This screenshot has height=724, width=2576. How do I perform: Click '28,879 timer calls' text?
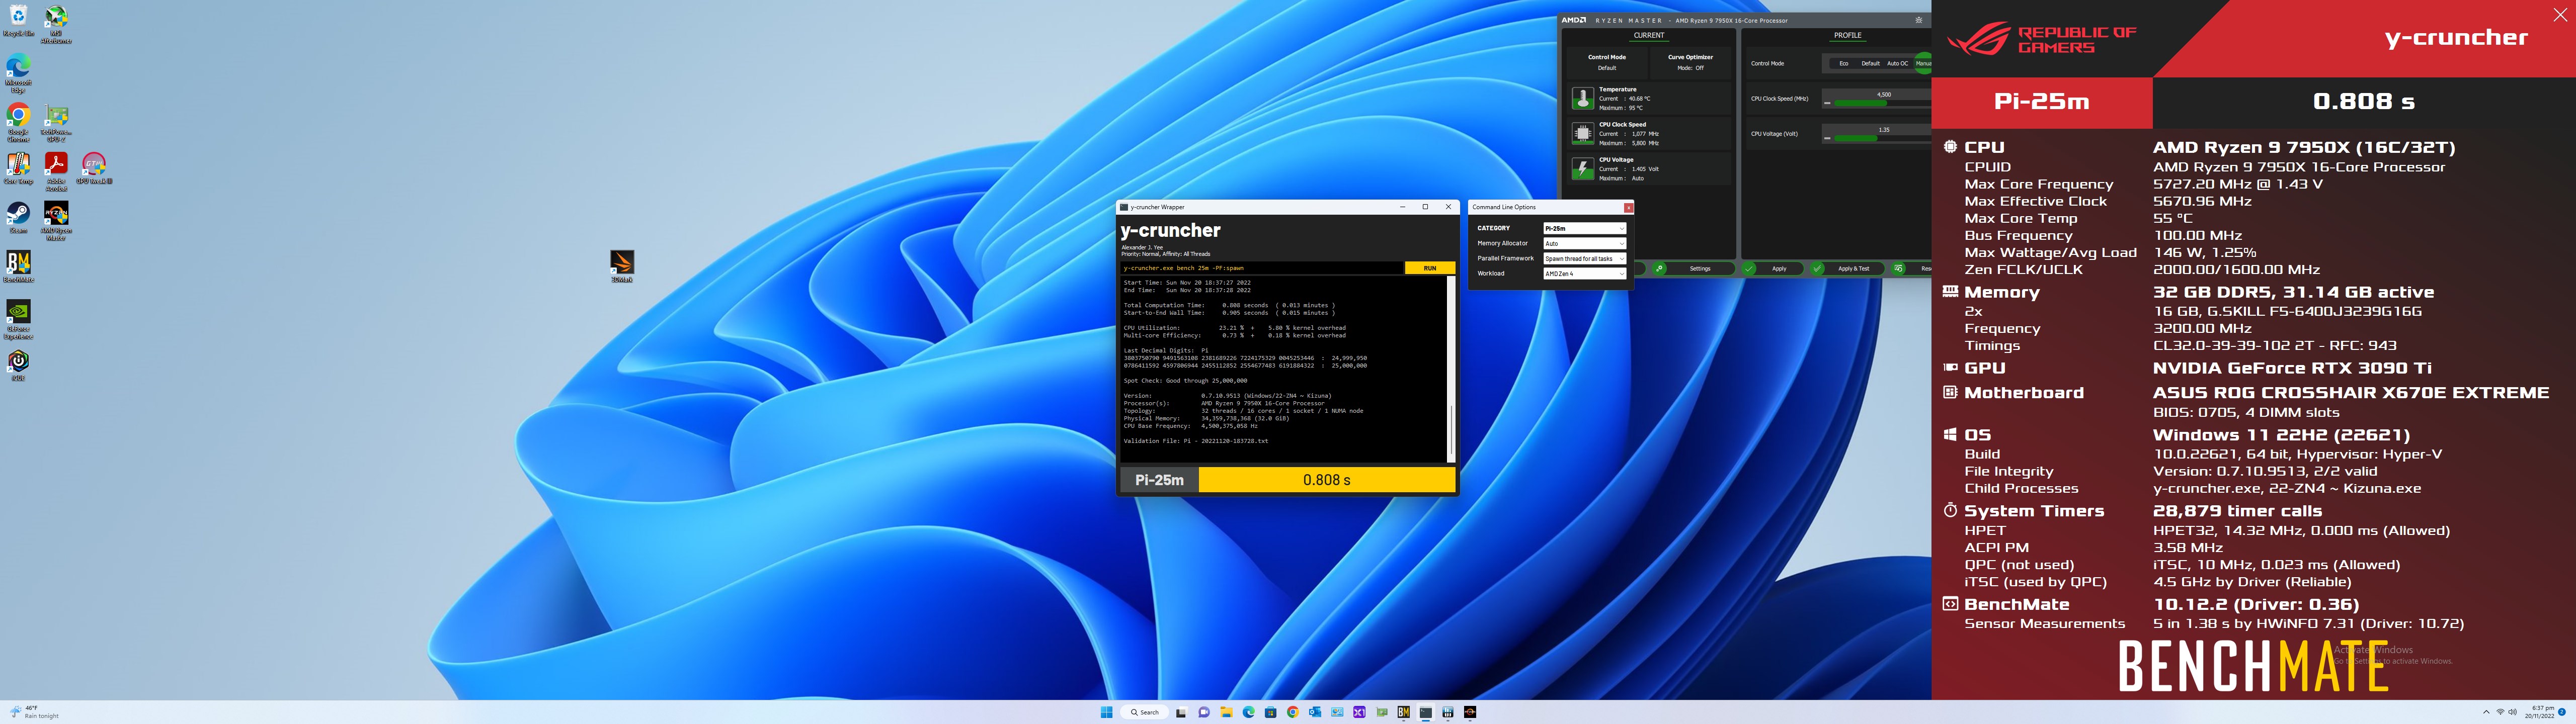(2237, 511)
